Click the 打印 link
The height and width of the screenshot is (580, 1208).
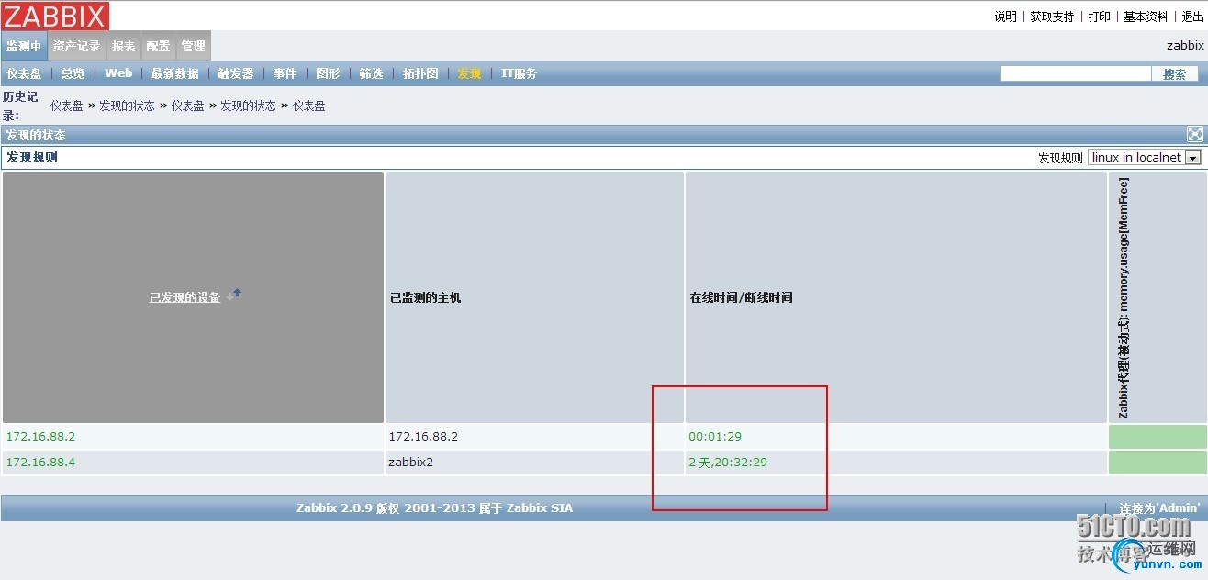click(1100, 17)
